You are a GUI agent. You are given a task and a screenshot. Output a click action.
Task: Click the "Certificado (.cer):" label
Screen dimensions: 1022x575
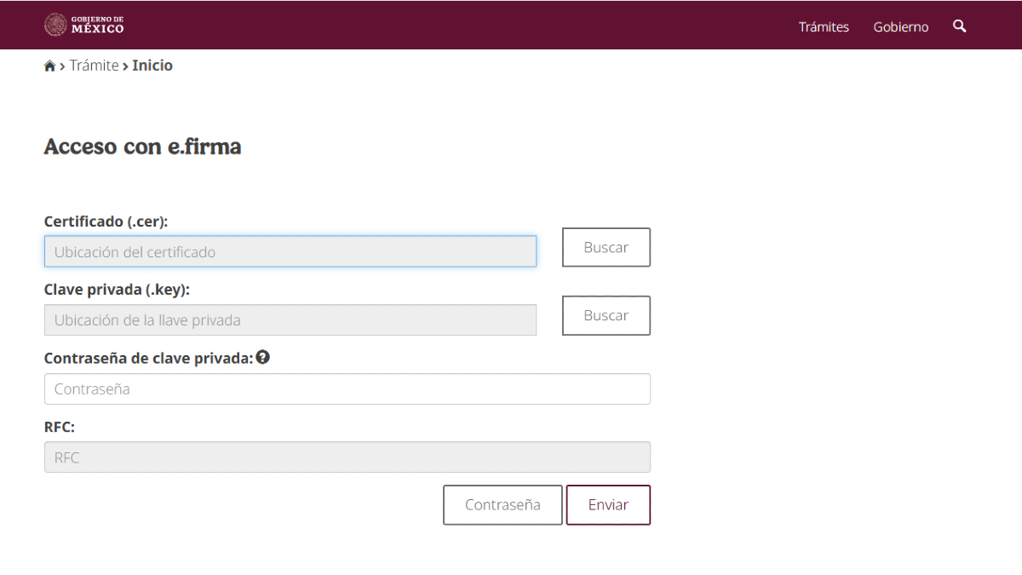106,221
